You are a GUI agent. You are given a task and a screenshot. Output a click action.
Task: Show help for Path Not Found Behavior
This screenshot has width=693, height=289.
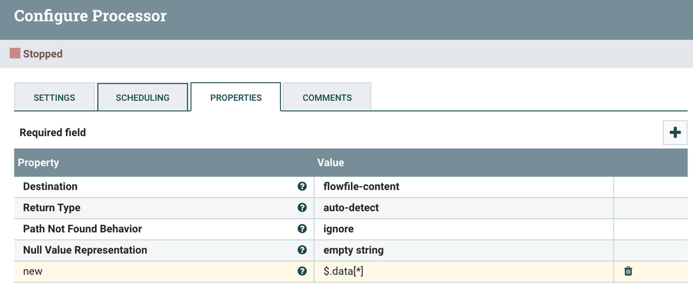click(x=302, y=229)
